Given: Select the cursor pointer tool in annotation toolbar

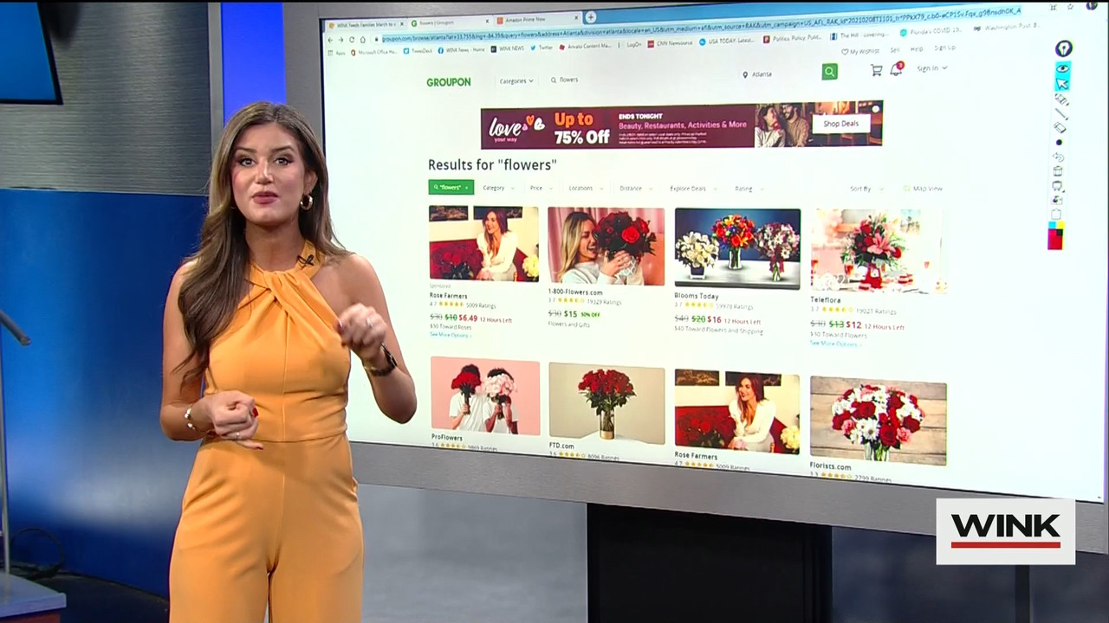Looking at the screenshot, I should (1062, 83).
